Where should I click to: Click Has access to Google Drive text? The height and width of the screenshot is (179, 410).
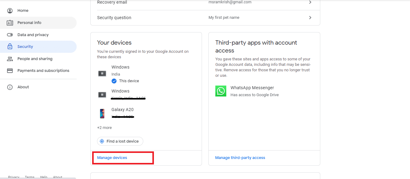click(255, 95)
